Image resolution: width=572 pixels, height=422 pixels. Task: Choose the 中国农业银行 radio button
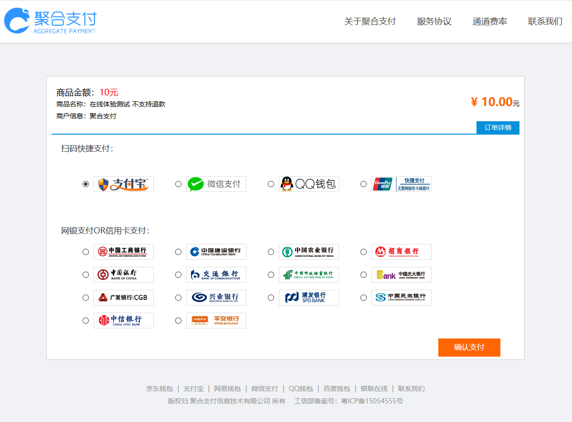271,252
